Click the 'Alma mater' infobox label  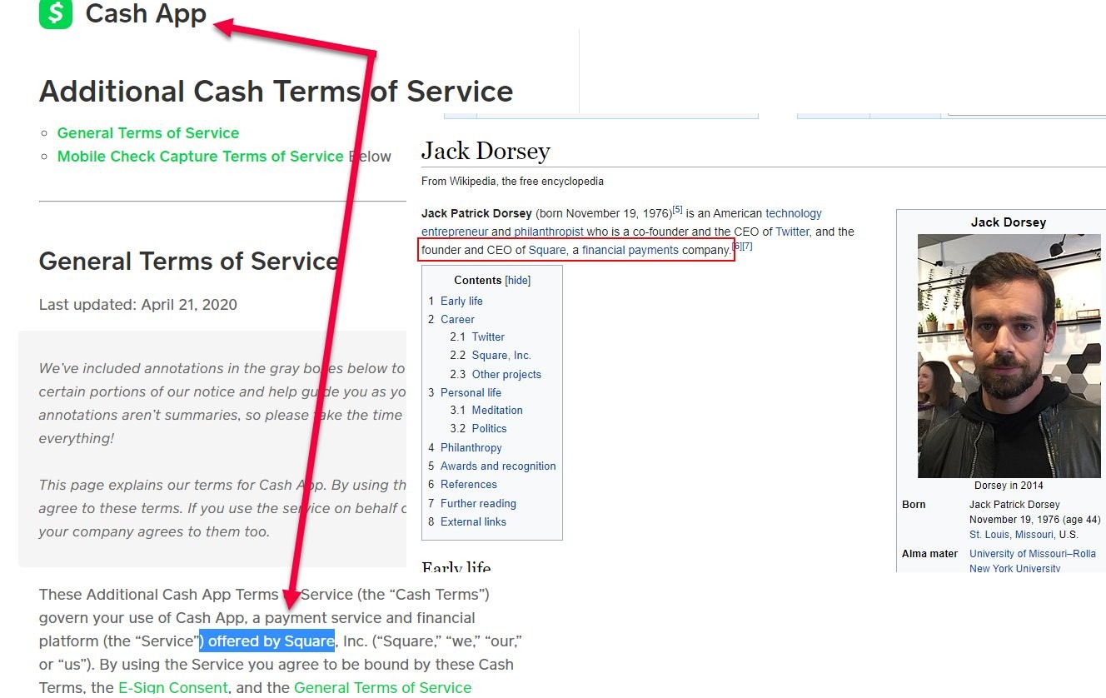coord(929,554)
